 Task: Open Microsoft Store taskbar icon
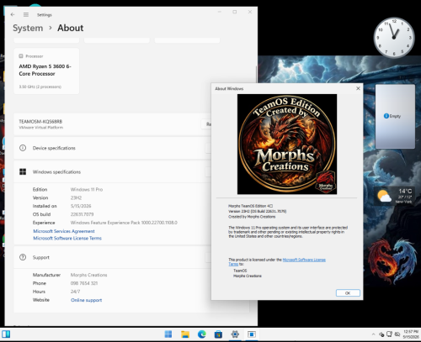click(218, 334)
